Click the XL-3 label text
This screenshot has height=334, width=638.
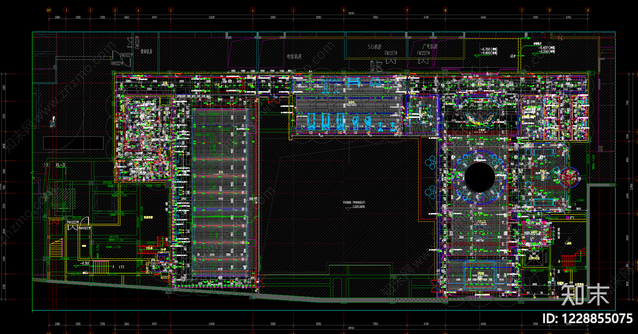(x=60, y=165)
